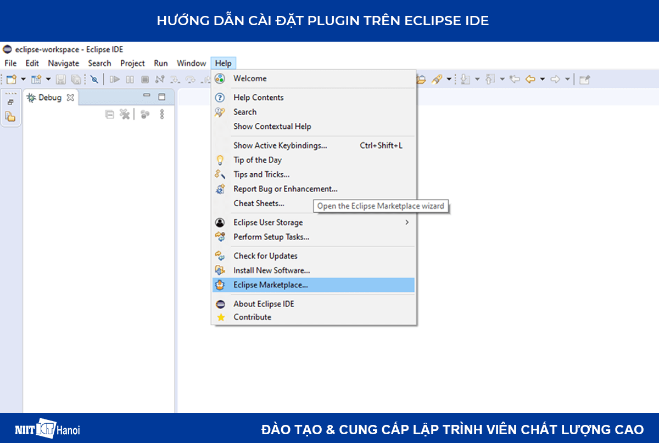The height and width of the screenshot is (443, 659).
Task: Click the Search toolbar icon
Action: 438,79
